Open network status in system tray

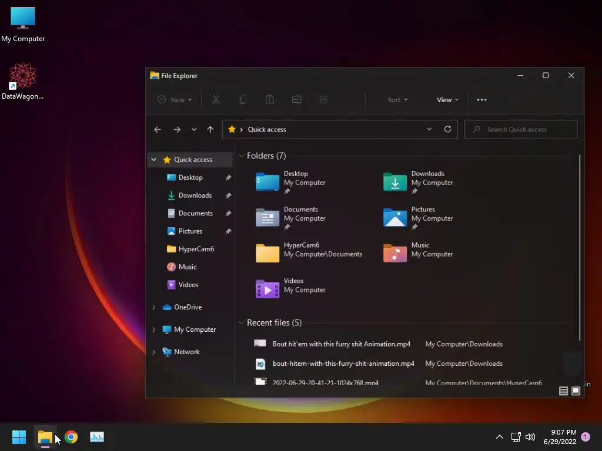coord(516,437)
